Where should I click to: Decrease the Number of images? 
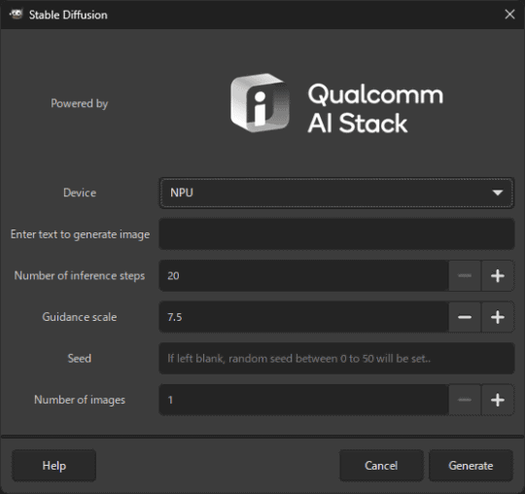465,400
